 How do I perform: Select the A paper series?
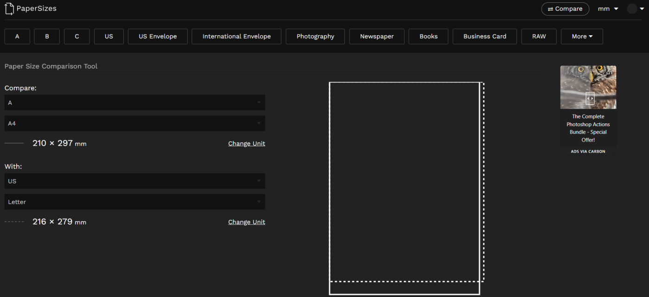pyautogui.click(x=17, y=36)
